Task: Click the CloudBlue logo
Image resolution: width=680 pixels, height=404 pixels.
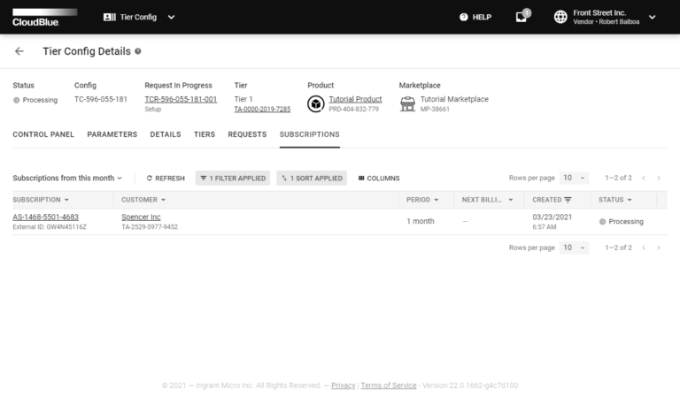Action: point(44,18)
